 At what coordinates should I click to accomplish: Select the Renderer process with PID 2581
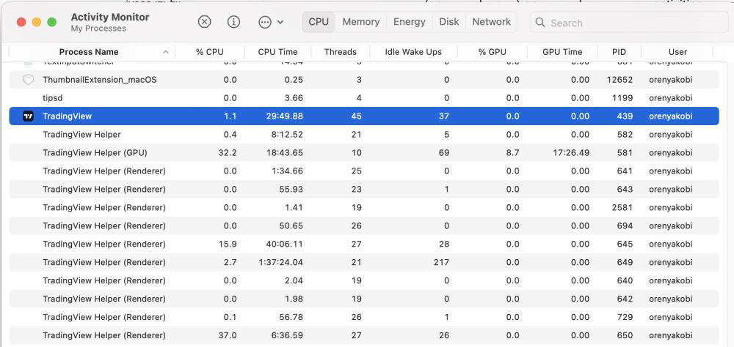click(x=364, y=207)
